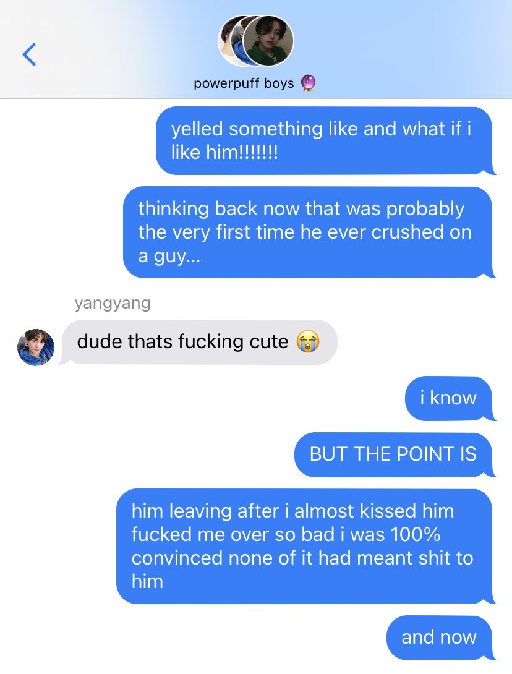Tap the crying face emoji in yangyang's message
The width and height of the screenshot is (512, 674).
308,342
